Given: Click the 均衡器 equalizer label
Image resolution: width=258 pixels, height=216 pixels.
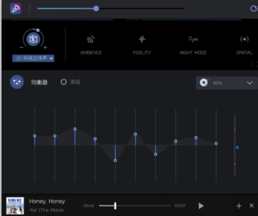Looking at the screenshot, I should click(x=40, y=82).
